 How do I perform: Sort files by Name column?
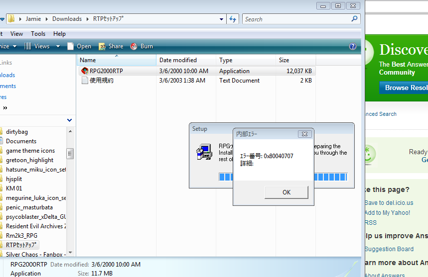(117, 60)
